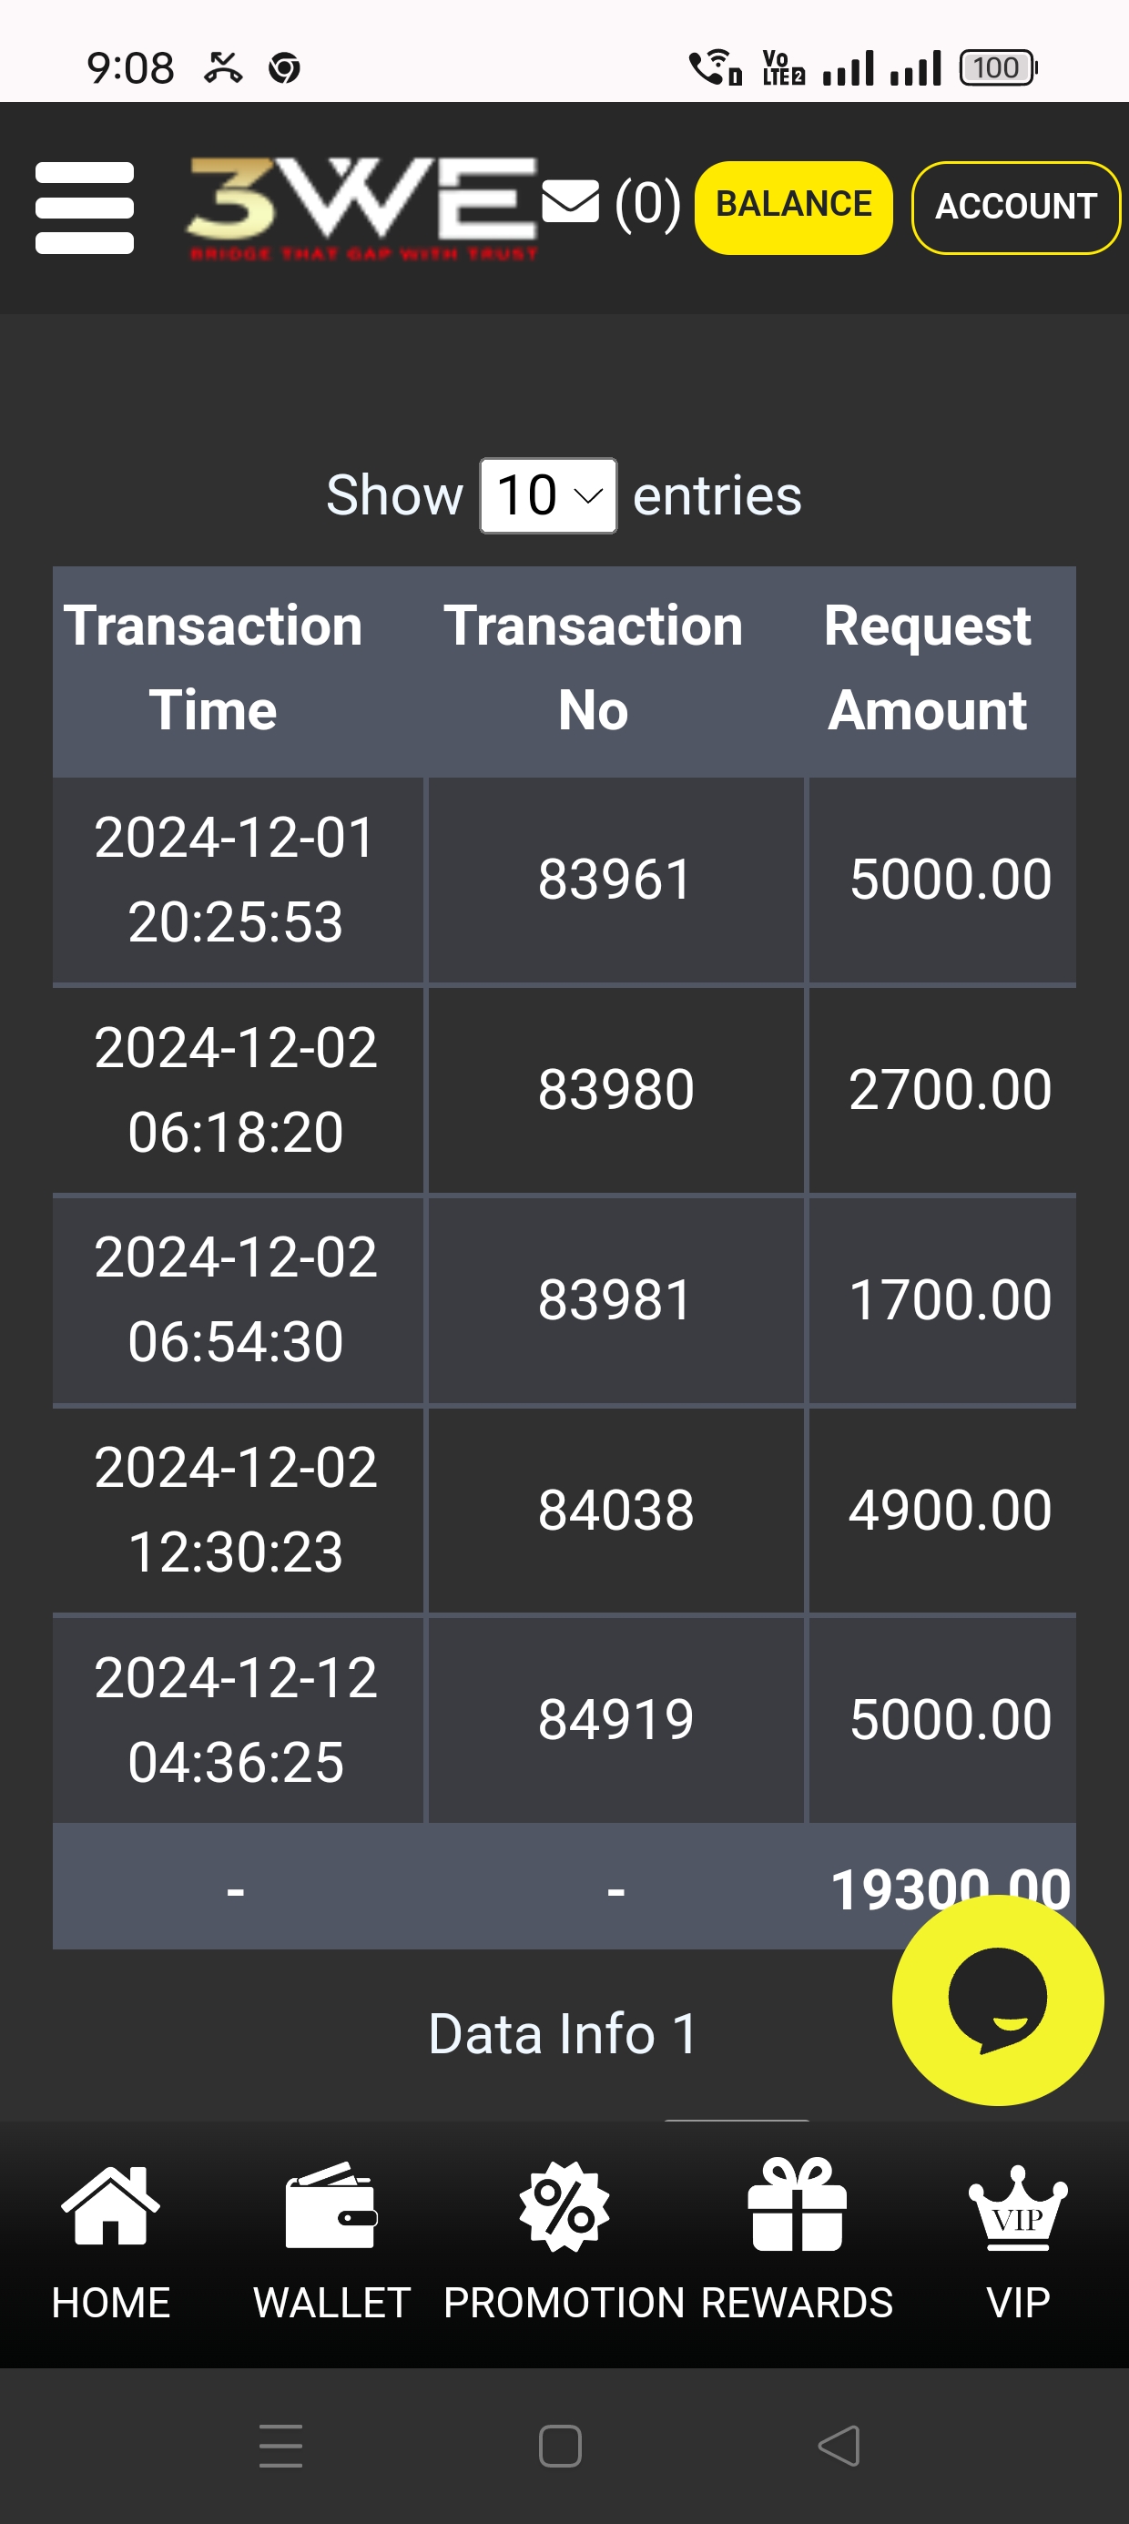
Task: Select transaction number 84038 cell
Action: coord(615,1510)
